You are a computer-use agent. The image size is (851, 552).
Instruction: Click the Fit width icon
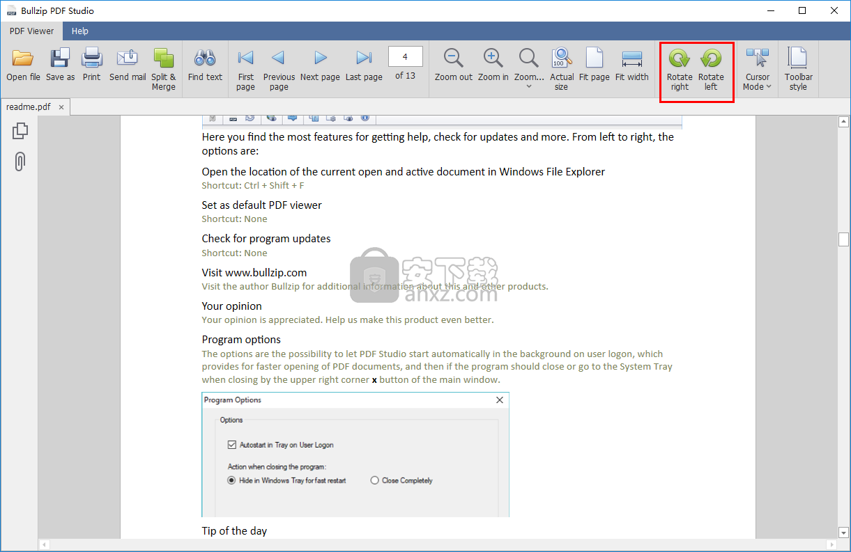(631, 58)
